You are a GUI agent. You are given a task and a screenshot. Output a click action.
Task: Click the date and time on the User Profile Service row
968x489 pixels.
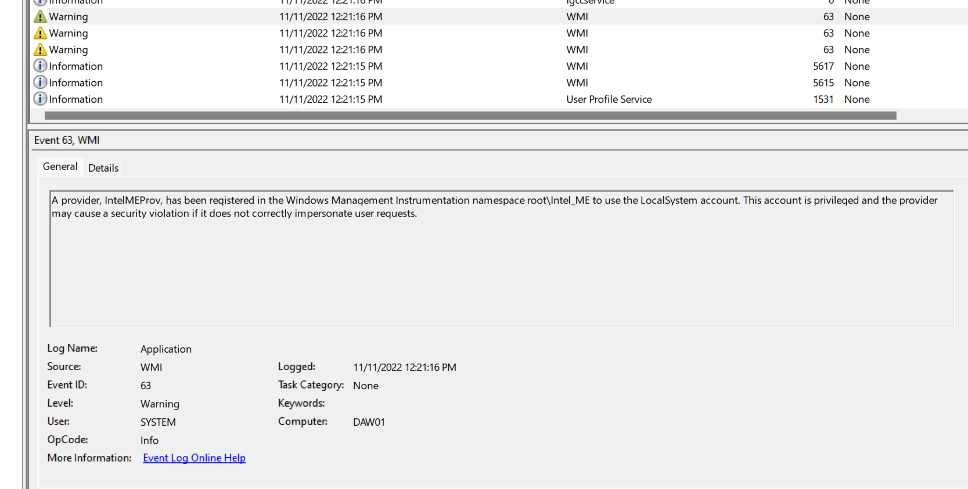[330, 99]
